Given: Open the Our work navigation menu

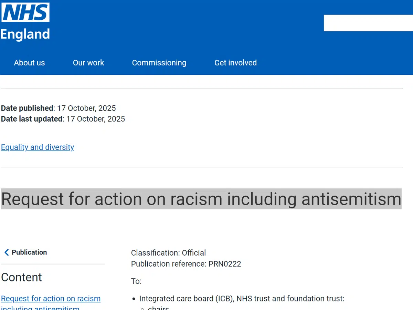Looking at the screenshot, I should click(x=88, y=63).
